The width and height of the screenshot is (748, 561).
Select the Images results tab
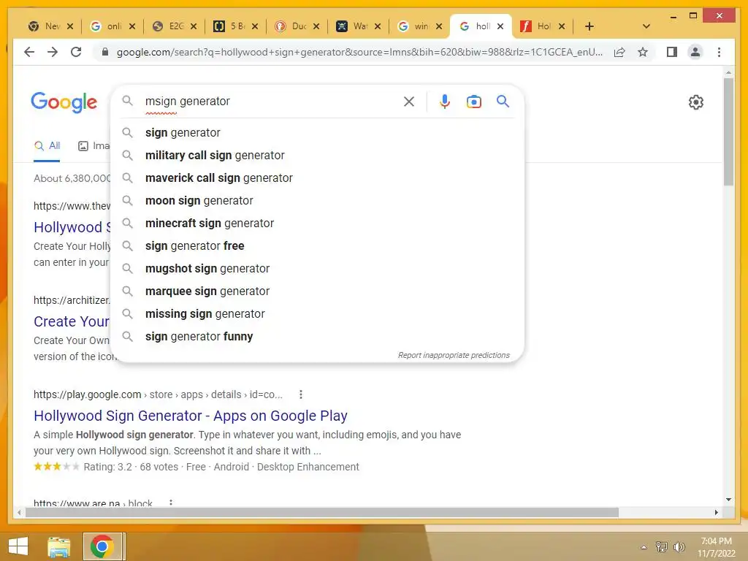pyautogui.click(x=93, y=146)
